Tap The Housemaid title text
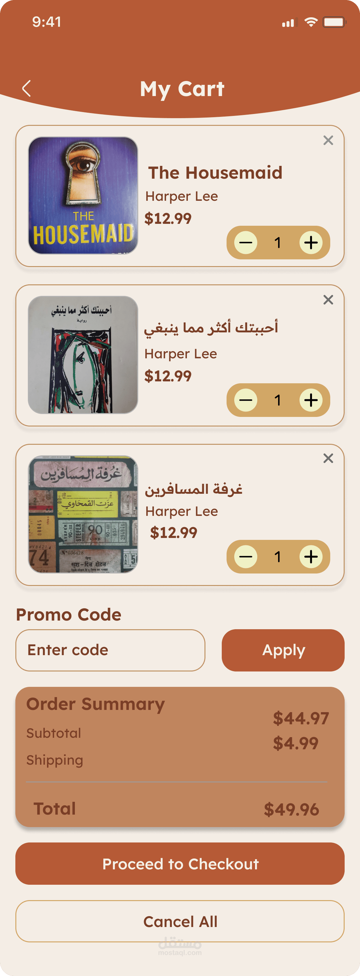Screen dimensions: 360x976 tap(215, 173)
